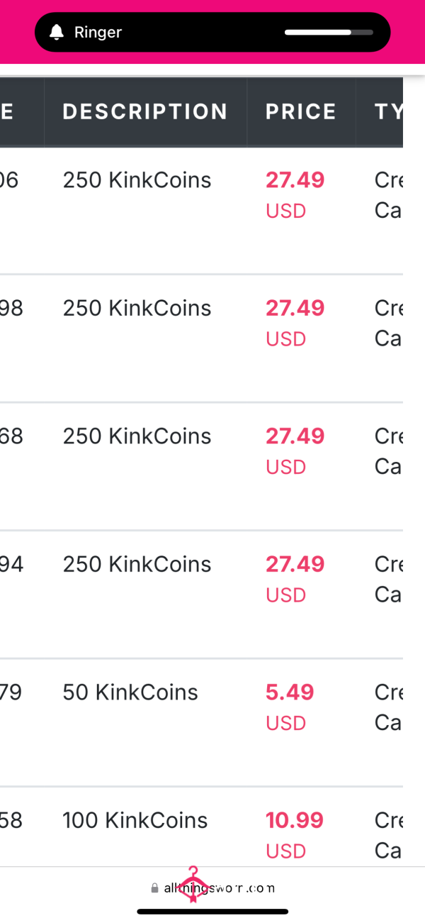The image size is (425, 923).
Task: Tap the lock icon in address bar
Action: click(x=155, y=888)
